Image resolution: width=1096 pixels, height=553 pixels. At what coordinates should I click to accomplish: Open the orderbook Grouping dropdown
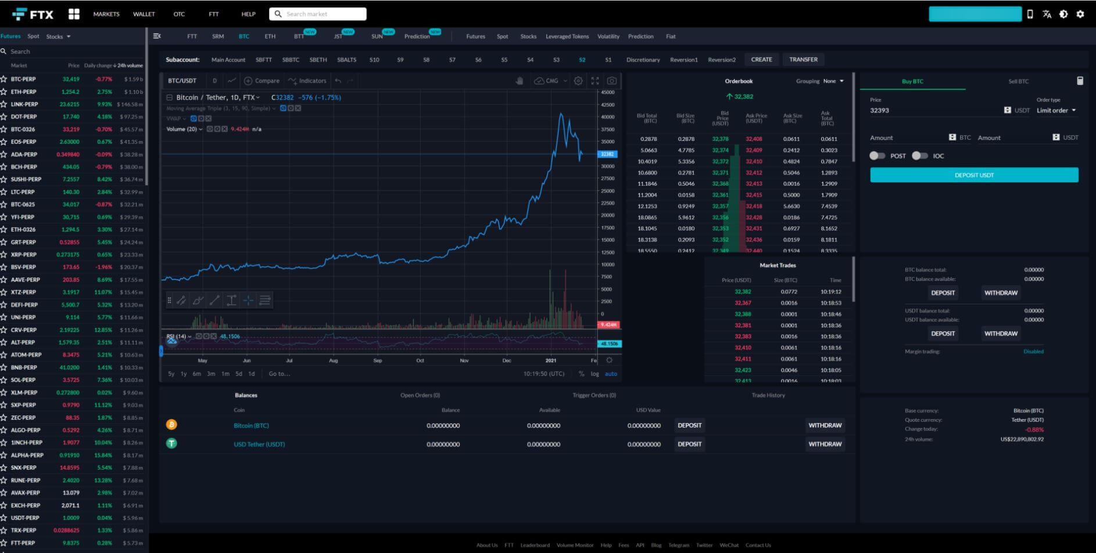pyautogui.click(x=833, y=81)
